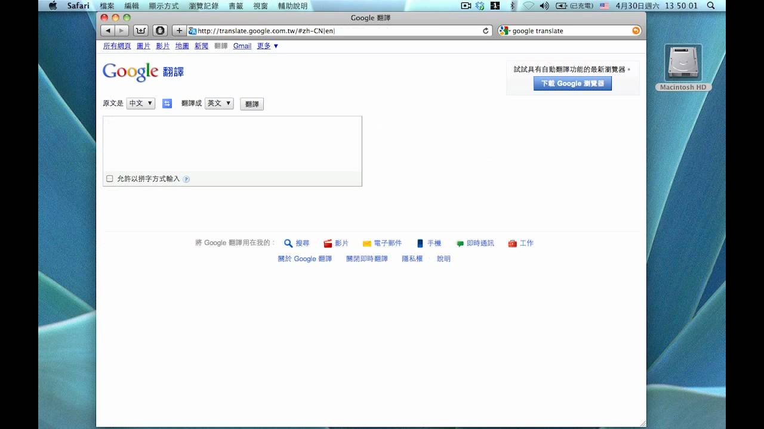Screen dimensions: 764x429
Task: Click the Google logo in search field
Action: 504,30
